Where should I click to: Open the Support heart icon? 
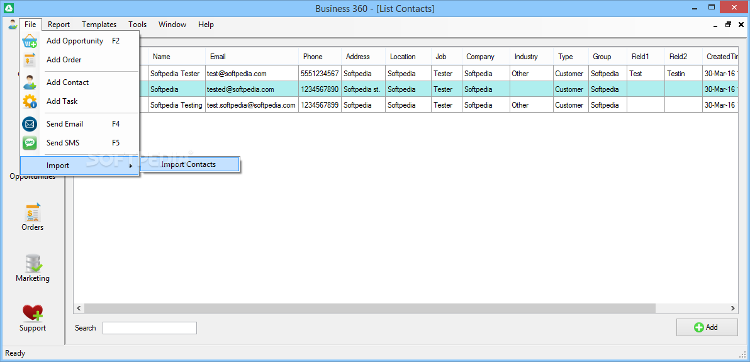tap(33, 313)
